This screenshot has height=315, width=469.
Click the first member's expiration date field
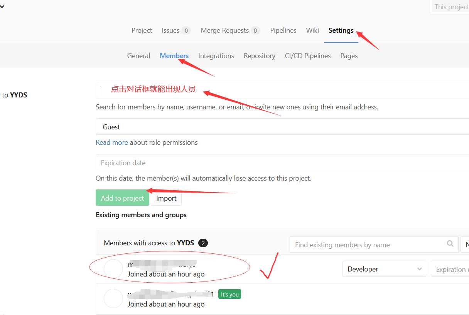pyautogui.click(x=450, y=269)
